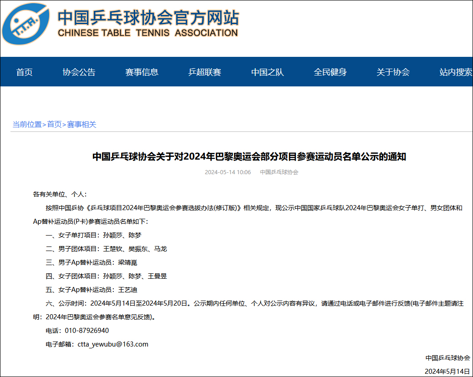Open the 中国之队 menu item
This screenshot has height=377, width=473.
[x=268, y=72]
